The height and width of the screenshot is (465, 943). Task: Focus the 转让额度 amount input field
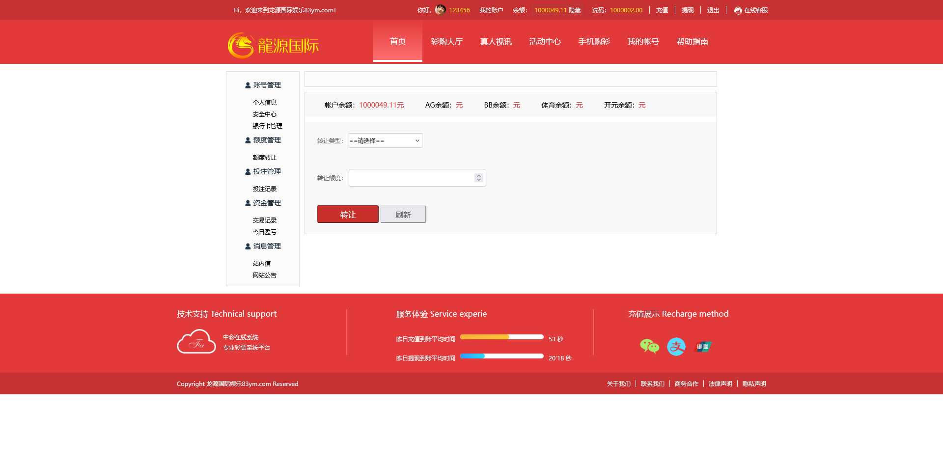(411, 178)
